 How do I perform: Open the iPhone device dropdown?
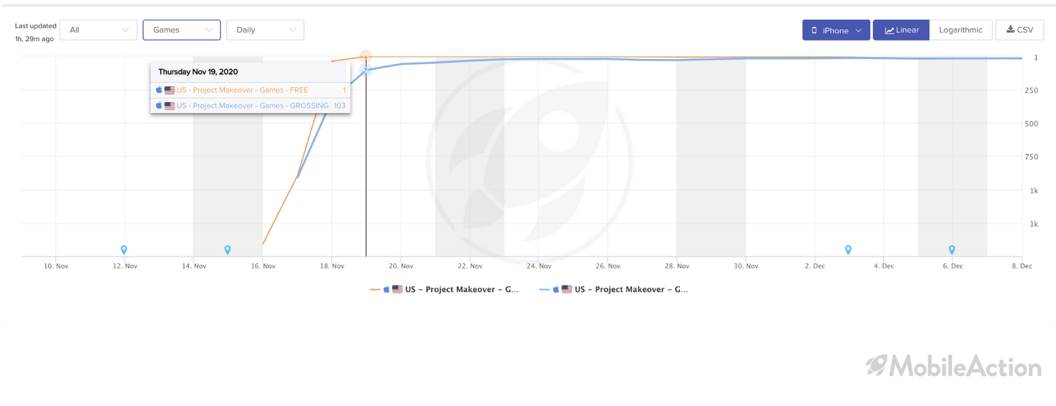836,30
